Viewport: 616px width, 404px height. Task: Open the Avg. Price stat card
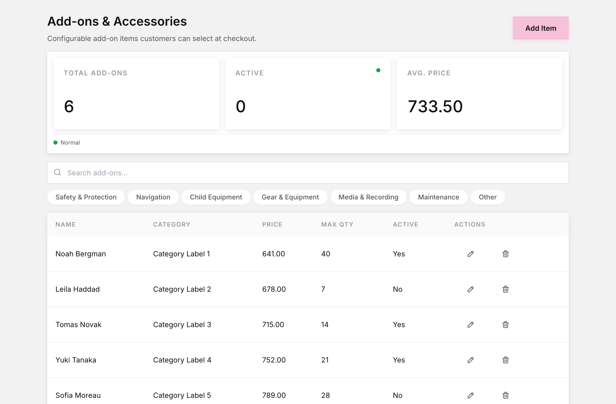(479, 94)
